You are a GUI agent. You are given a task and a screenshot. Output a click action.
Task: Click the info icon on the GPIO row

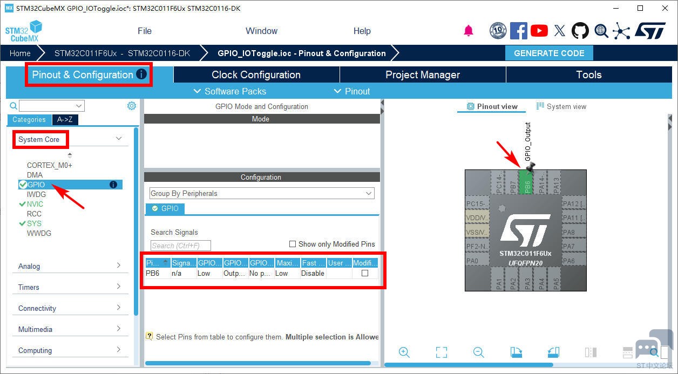113,185
